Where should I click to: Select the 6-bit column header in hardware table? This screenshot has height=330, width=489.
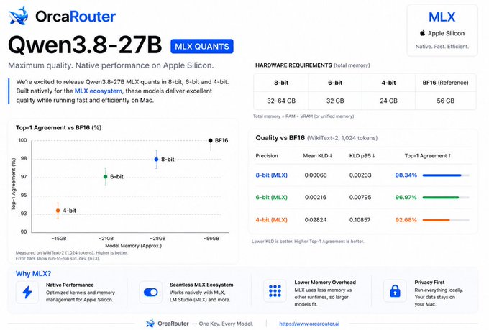(x=335, y=83)
